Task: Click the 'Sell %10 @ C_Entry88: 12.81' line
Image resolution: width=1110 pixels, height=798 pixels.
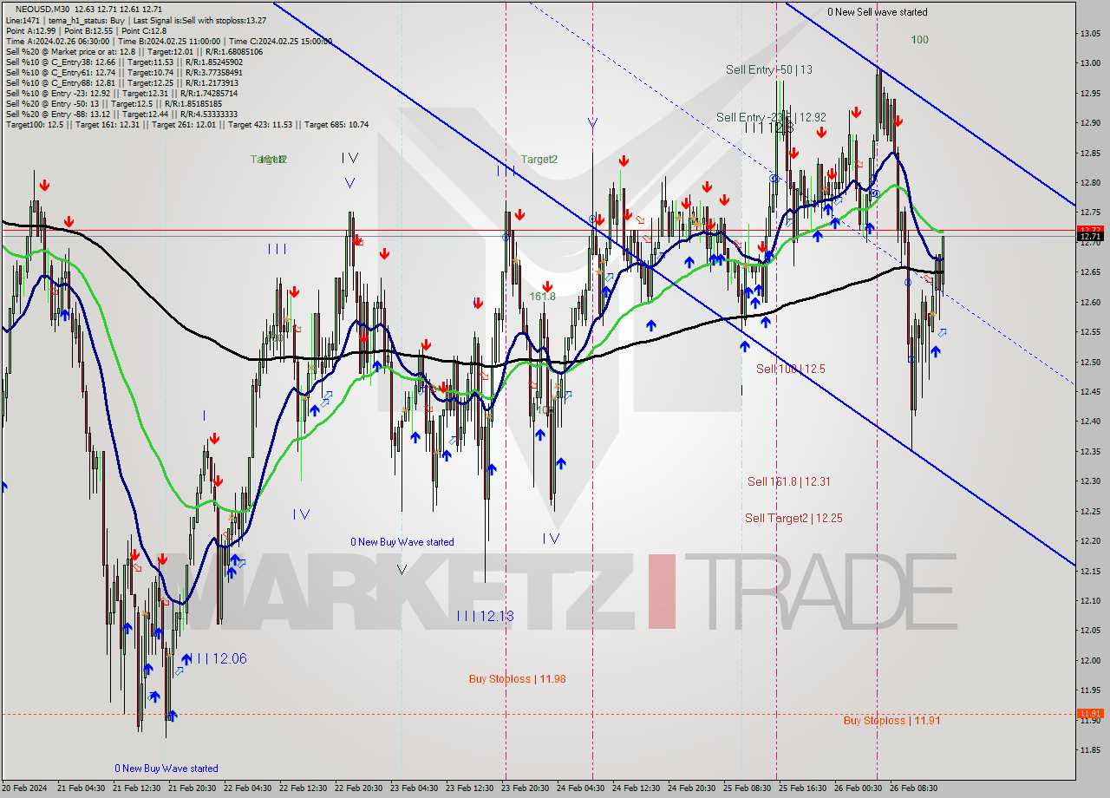Action: click(x=122, y=82)
